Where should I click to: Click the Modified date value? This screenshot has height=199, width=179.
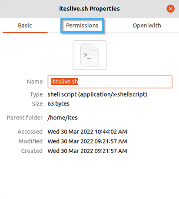coord(87,141)
